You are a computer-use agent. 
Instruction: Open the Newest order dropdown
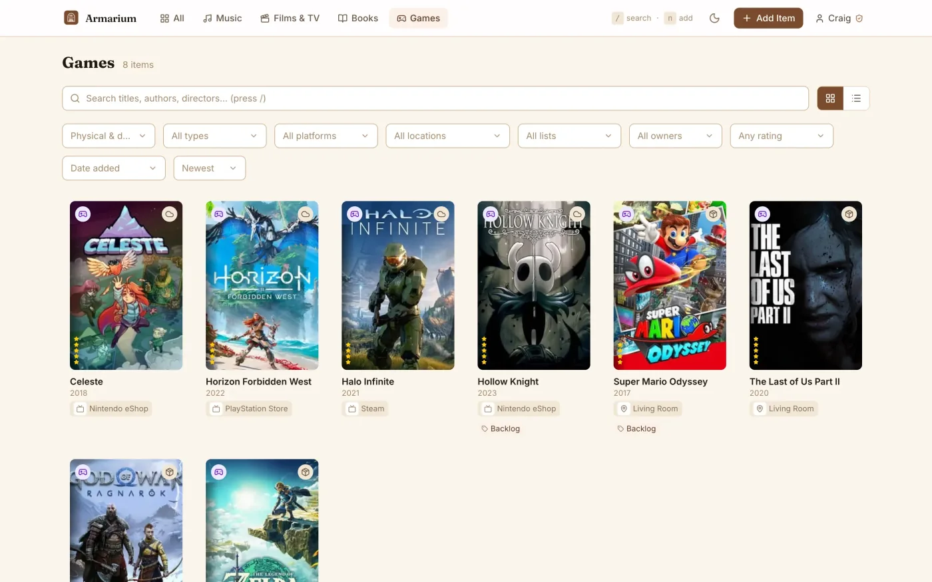pos(210,168)
